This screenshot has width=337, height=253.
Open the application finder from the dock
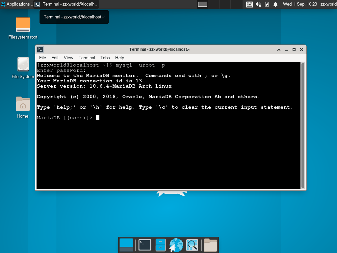(x=192, y=245)
